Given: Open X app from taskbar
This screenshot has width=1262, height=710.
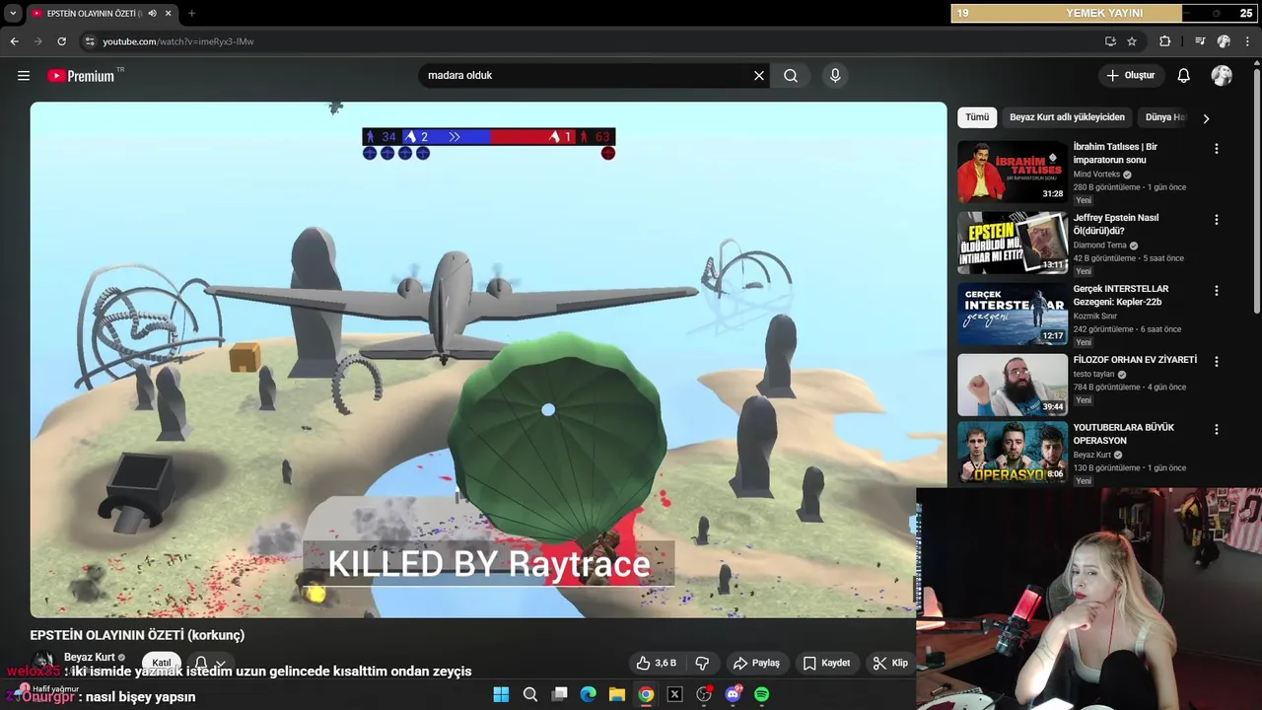Looking at the screenshot, I should pos(675,694).
